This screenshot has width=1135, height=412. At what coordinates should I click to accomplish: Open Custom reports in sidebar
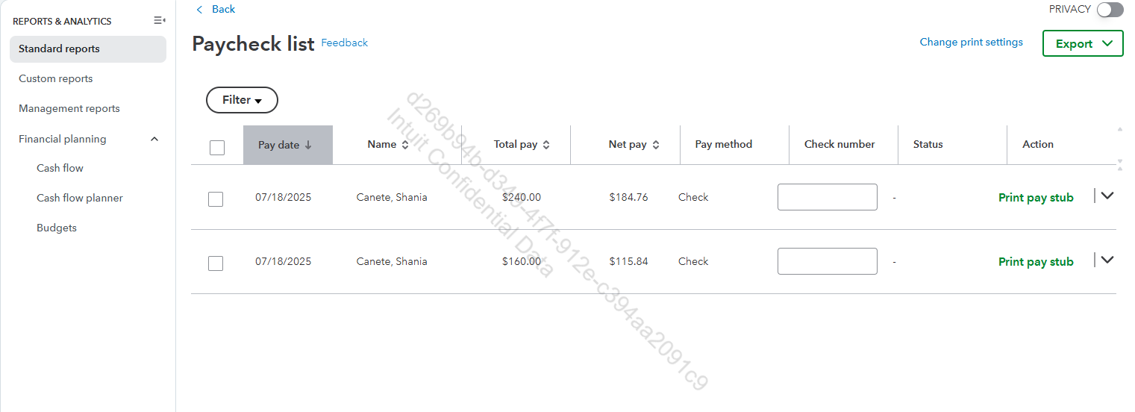coord(56,79)
